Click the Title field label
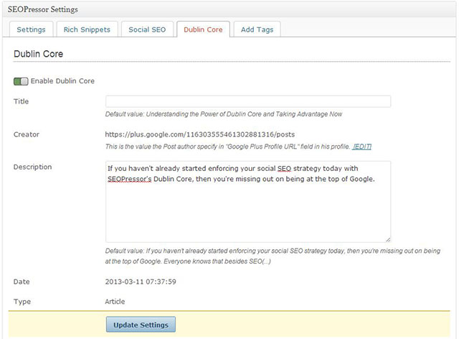The image size is (459, 339). 21,101
